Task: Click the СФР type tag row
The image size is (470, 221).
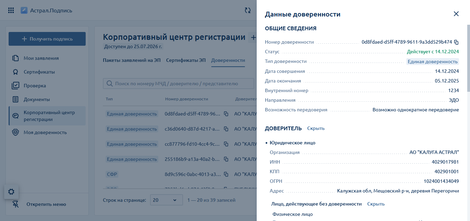Action: click(112, 174)
